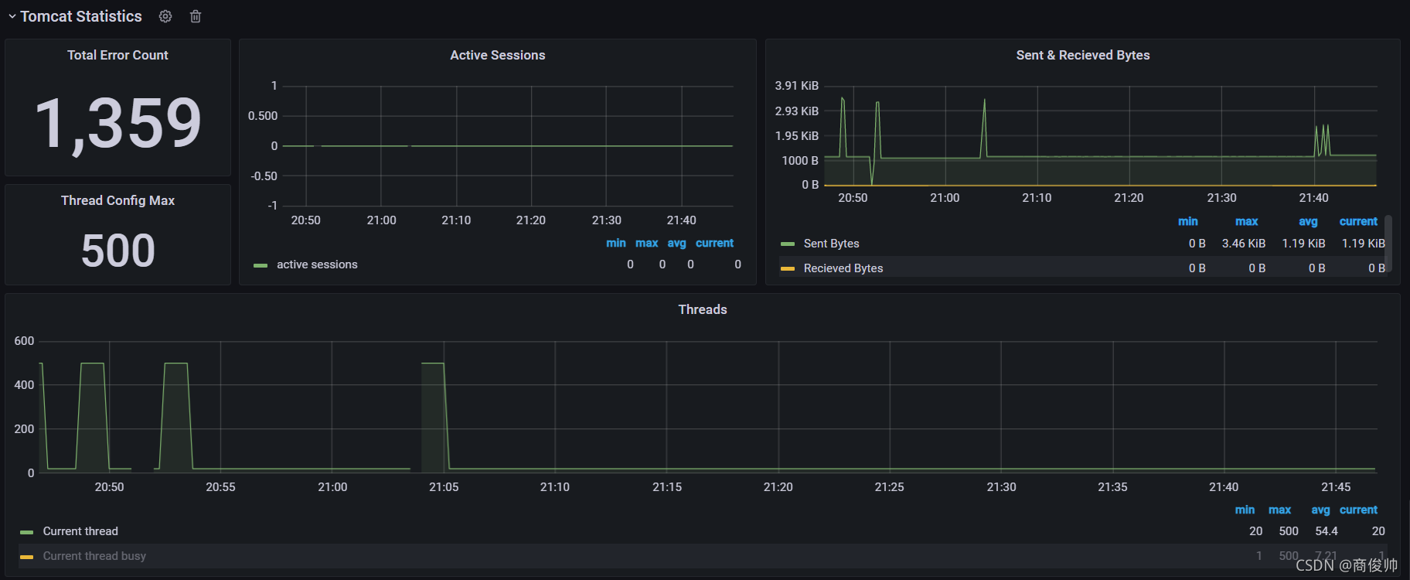
Task: Sort Sent & Recieved Bytes legend by max
Action: (1247, 221)
